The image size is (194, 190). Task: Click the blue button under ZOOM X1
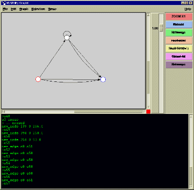coord(179,25)
